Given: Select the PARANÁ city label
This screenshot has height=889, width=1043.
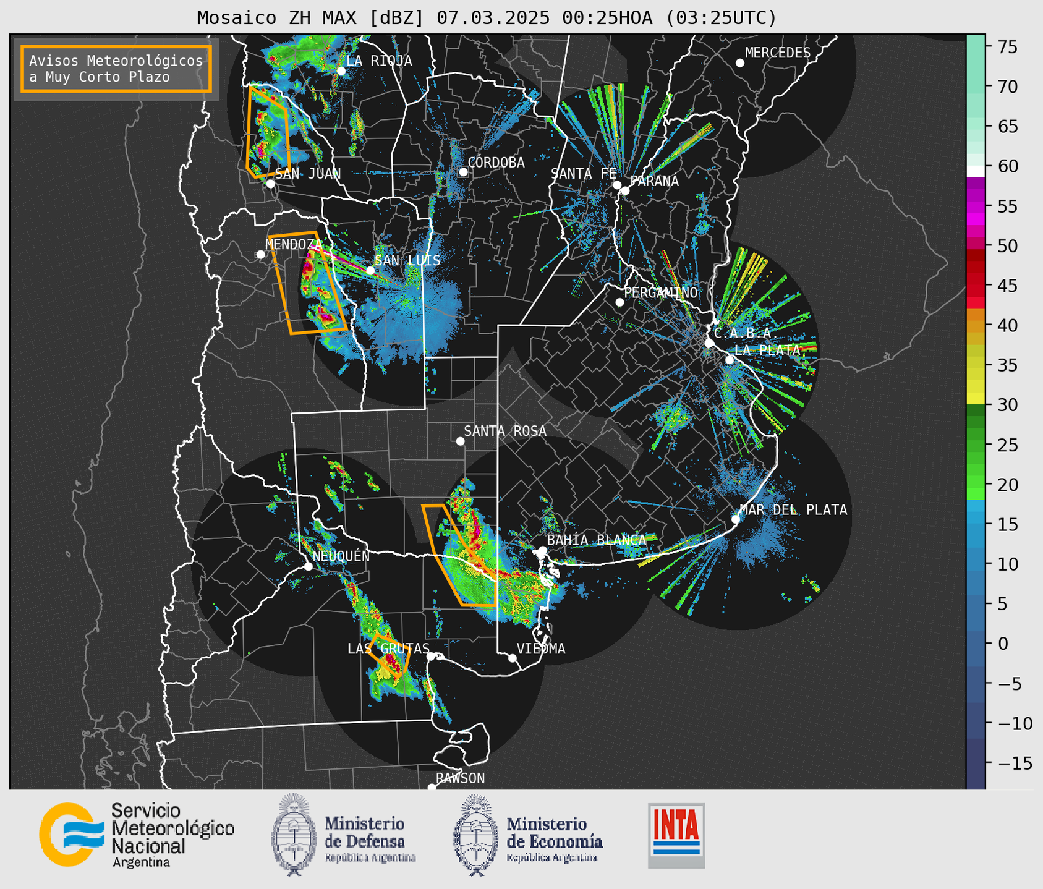Looking at the screenshot, I should [654, 181].
